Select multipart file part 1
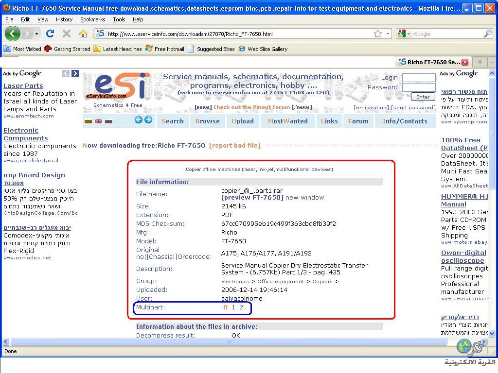 point(233,307)
